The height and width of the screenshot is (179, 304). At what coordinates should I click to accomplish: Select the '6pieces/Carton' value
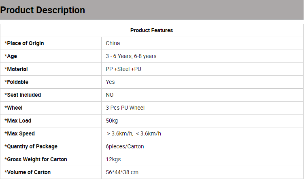coord(125,147)
